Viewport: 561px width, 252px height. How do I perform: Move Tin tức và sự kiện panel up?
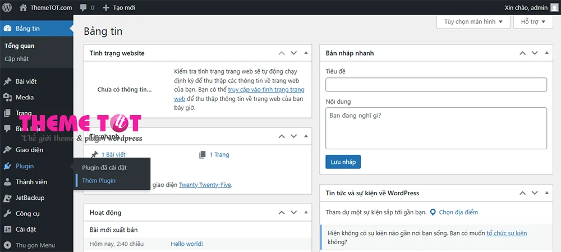[523, 193]
